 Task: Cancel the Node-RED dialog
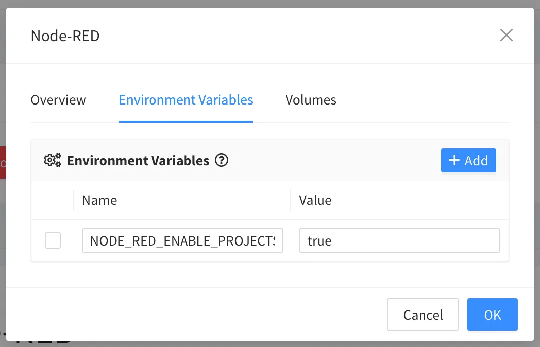(423, 315)
